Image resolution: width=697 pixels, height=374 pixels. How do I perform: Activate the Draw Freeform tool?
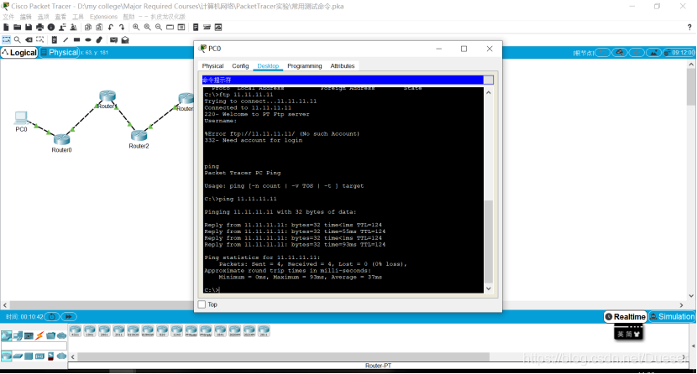click(x=100, y=40)
